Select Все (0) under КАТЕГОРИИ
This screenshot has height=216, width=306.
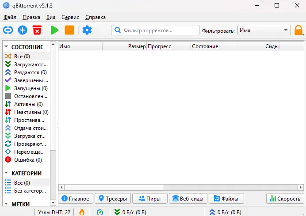(27, 183)
